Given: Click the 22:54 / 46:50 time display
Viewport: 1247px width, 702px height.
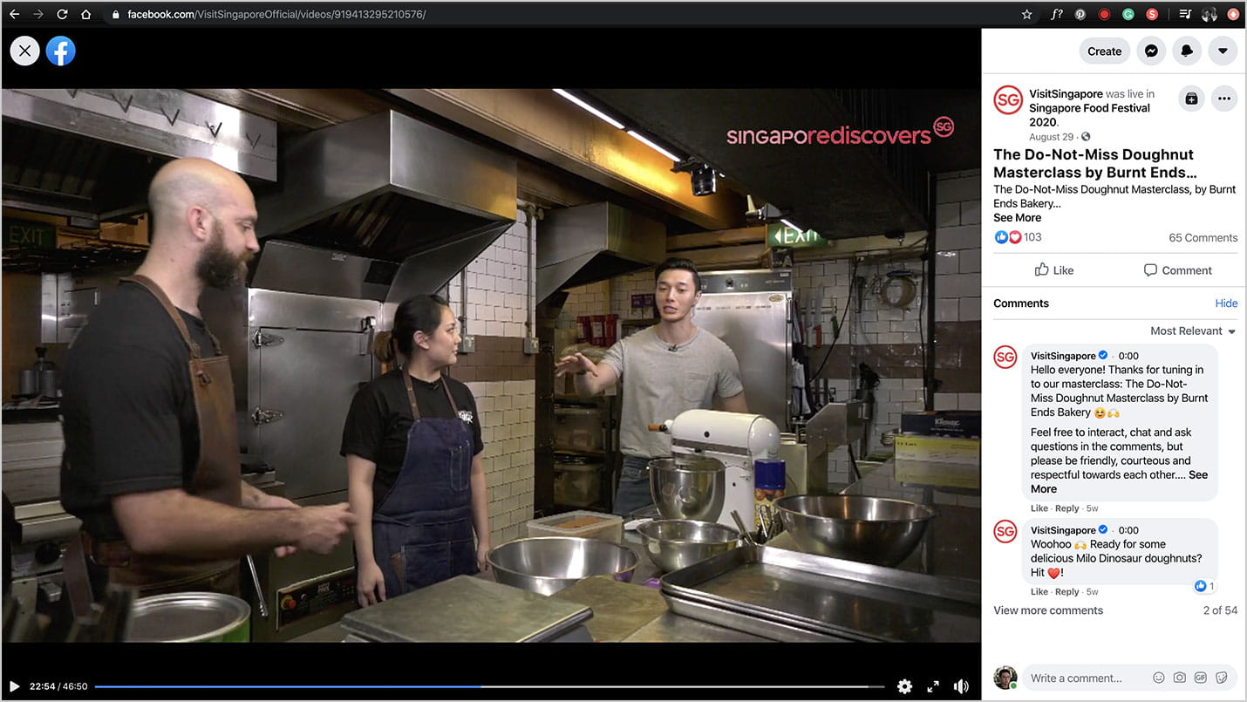Looking at the screenshot, I should click(58, 686).
